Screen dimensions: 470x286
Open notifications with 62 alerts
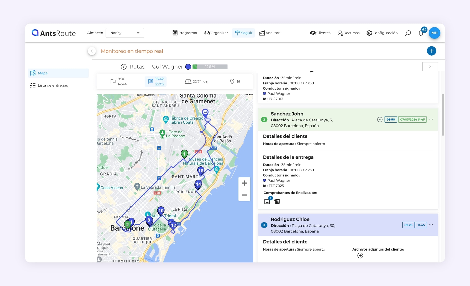coord(421,33)
